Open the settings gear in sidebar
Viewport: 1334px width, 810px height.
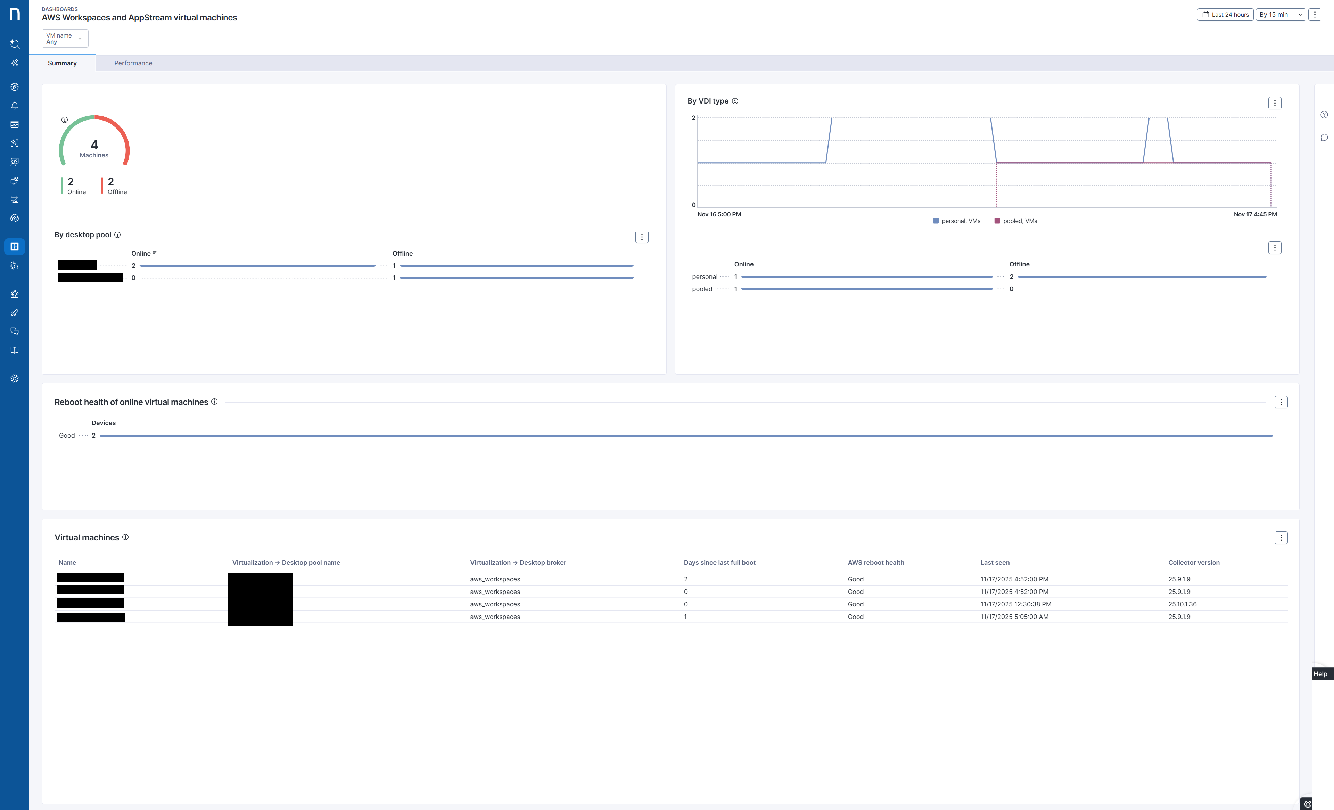click(15, 379)
